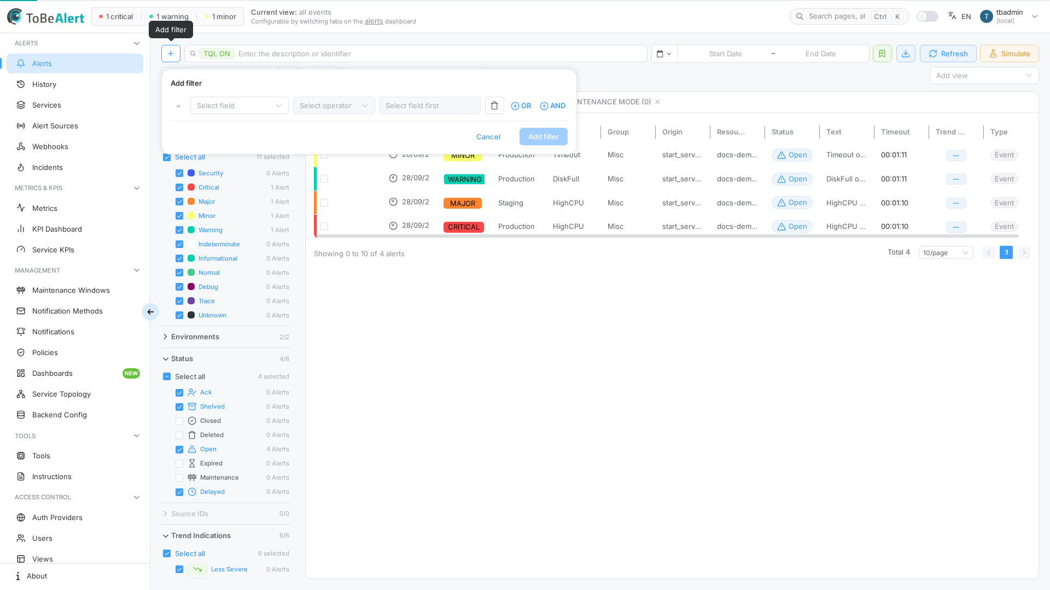Click the trash icon in the filter row
The width and height of the screenshot is (1050, 590).
coord(494,105)
